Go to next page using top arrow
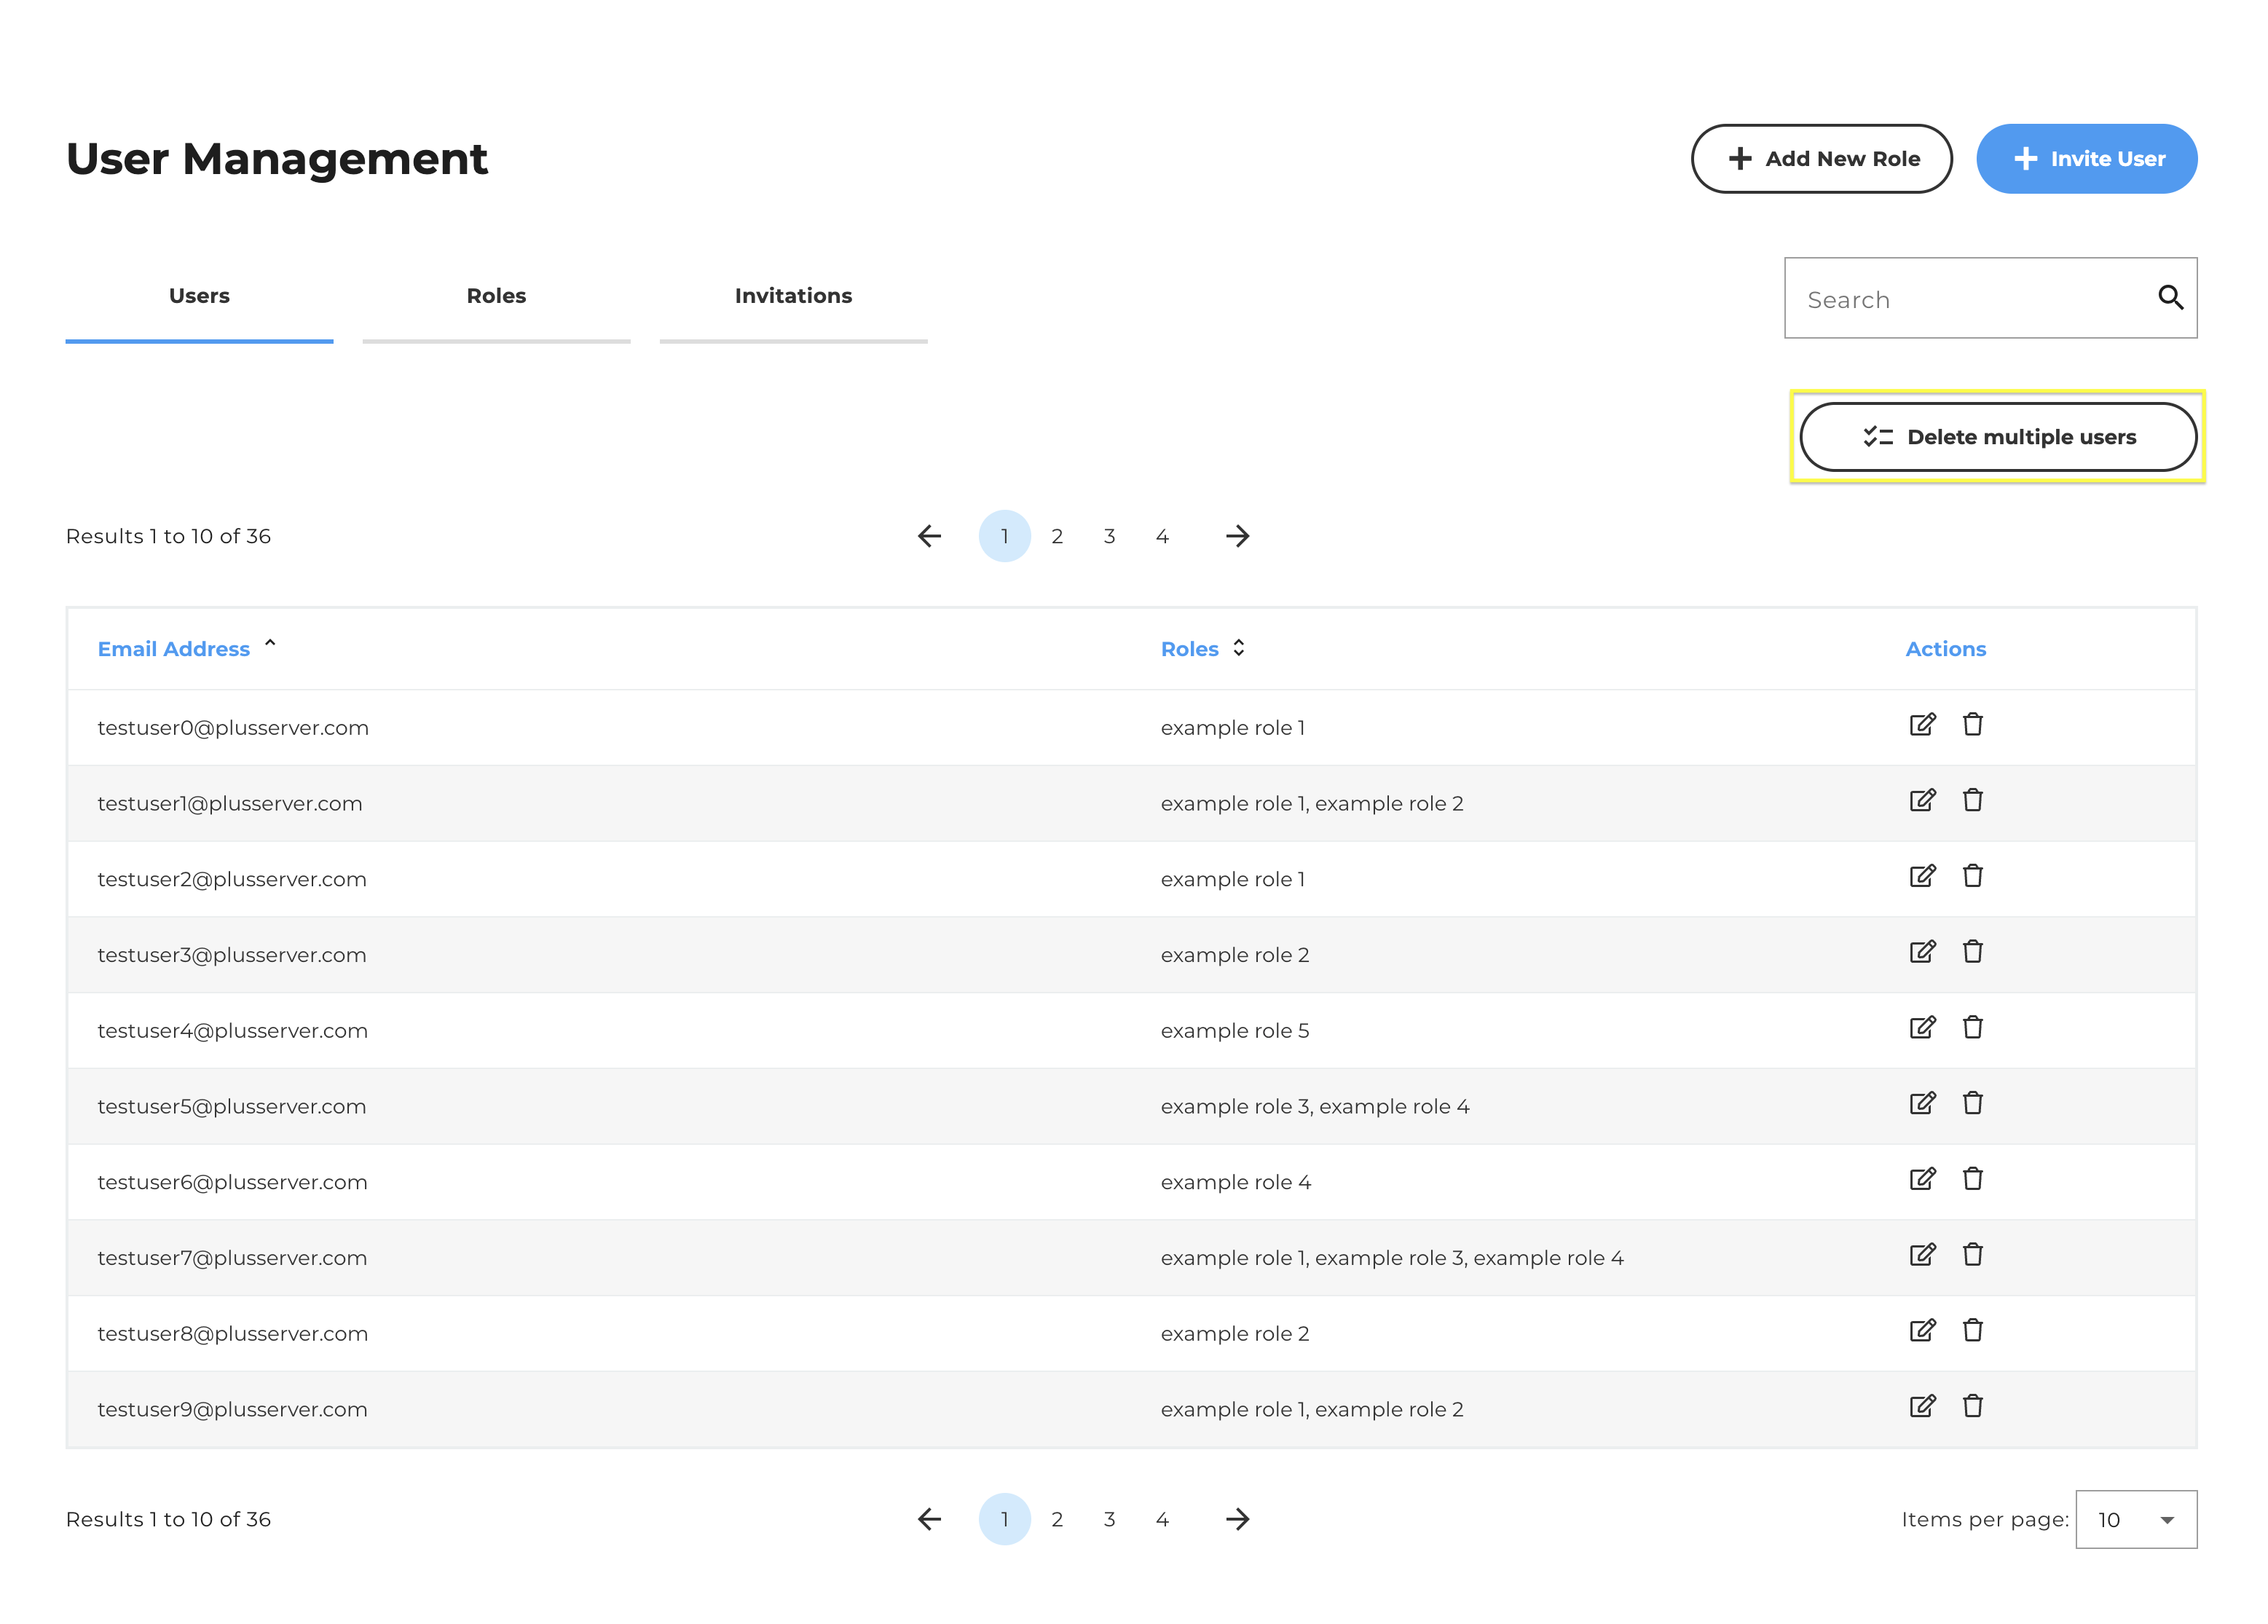The height and width of the screenshot is (1624, 2268). [1237, 536]
